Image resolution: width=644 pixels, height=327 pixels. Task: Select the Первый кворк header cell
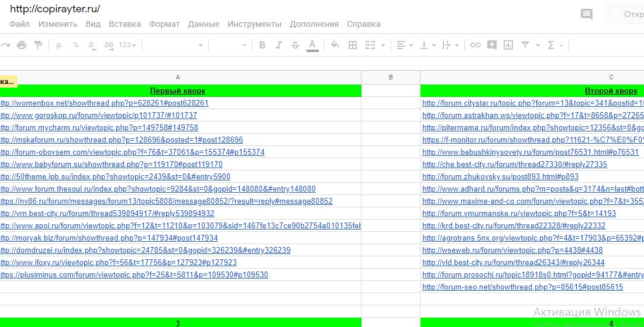178,91
